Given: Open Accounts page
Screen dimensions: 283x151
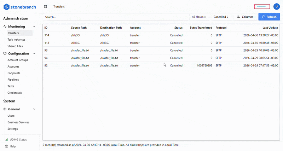Looking at the screenshot, I should click(x=13, y=66).
